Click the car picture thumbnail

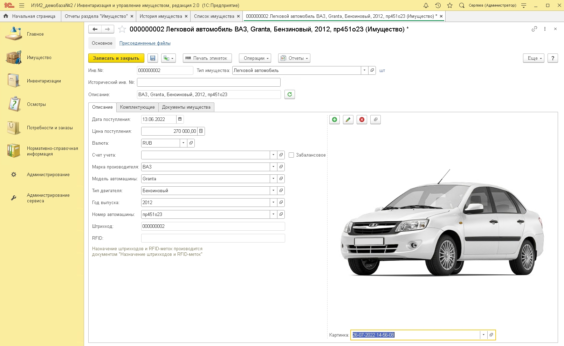click(443, 223)
